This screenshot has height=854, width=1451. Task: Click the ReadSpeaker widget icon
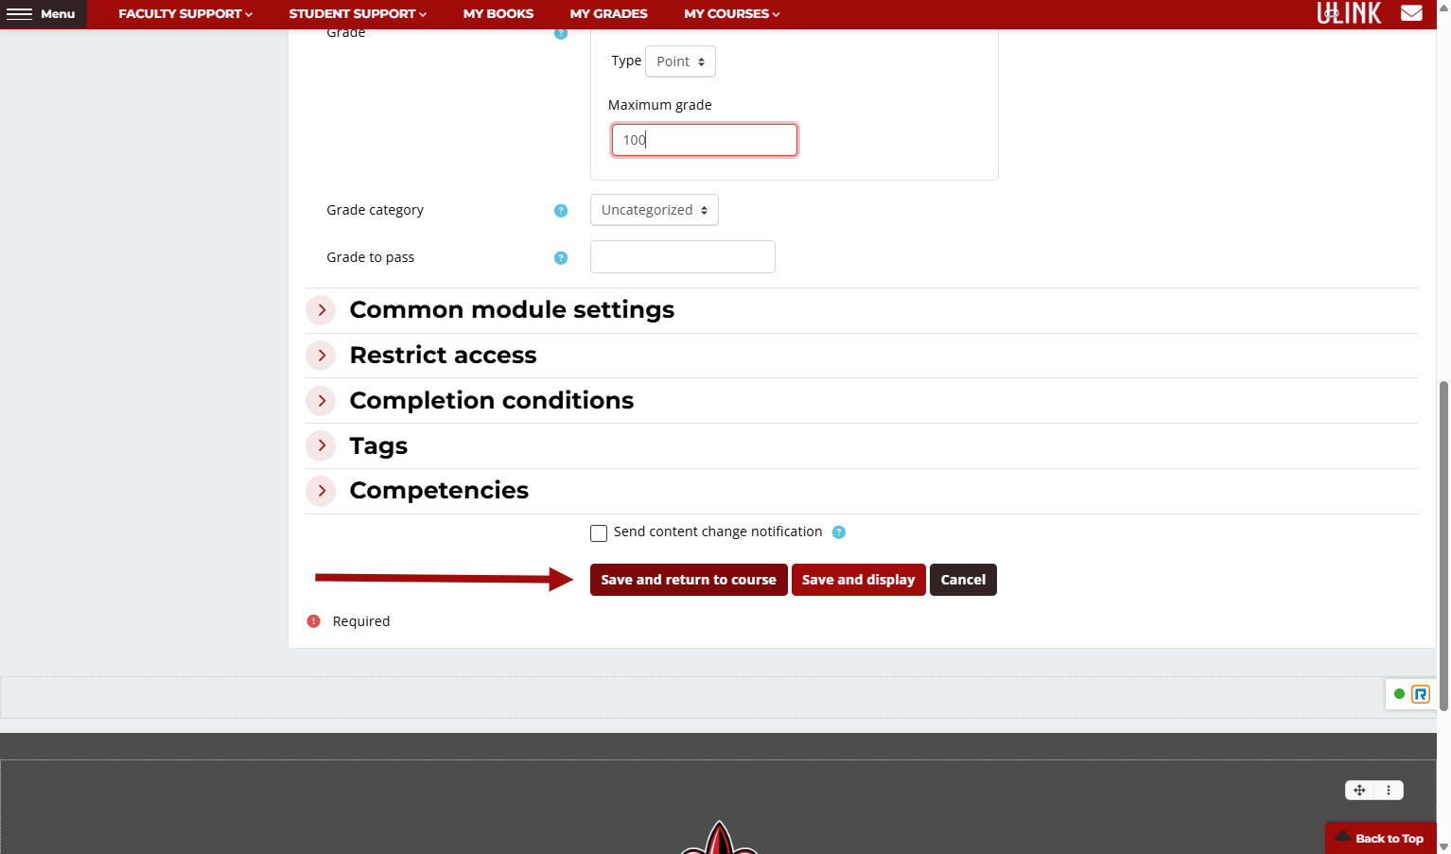point(1421,694)
